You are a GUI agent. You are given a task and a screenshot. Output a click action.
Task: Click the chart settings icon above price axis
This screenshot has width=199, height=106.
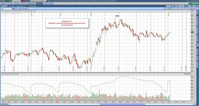(x=192, y=11)
